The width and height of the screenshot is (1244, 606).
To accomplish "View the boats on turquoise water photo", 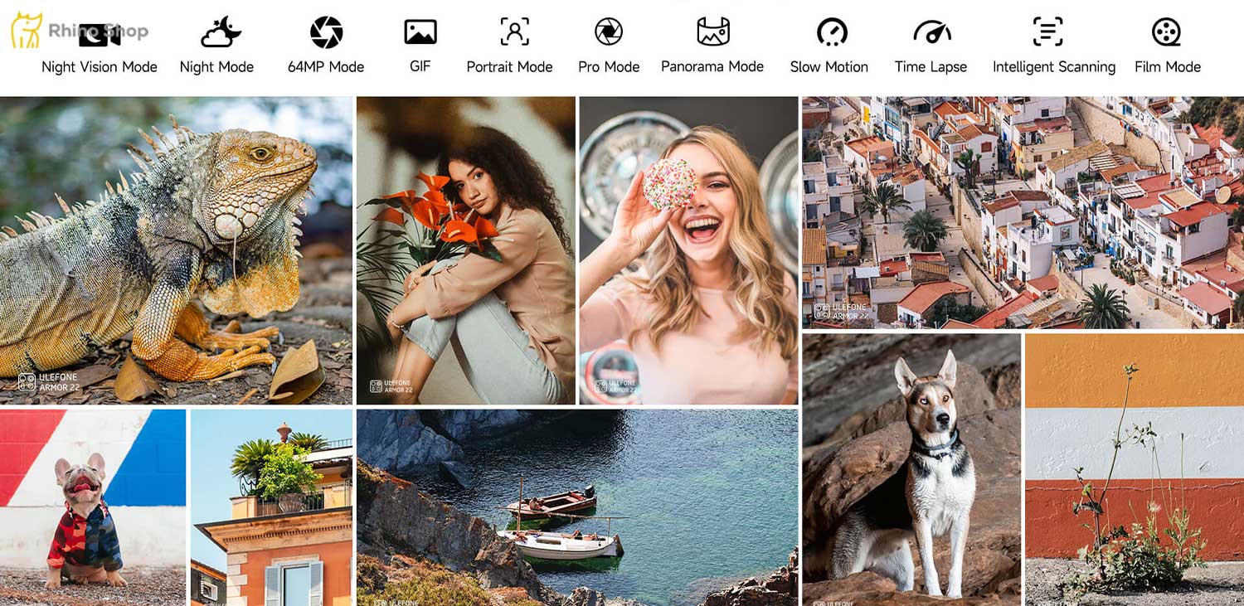I will tap(577, 507).
